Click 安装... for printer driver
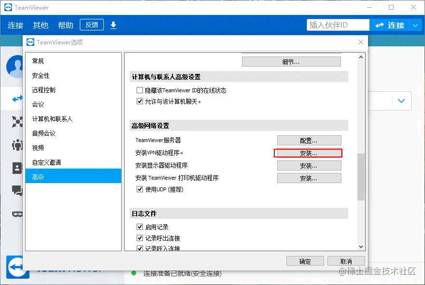This screenshot has width=425, height=285. pos(309,178)
